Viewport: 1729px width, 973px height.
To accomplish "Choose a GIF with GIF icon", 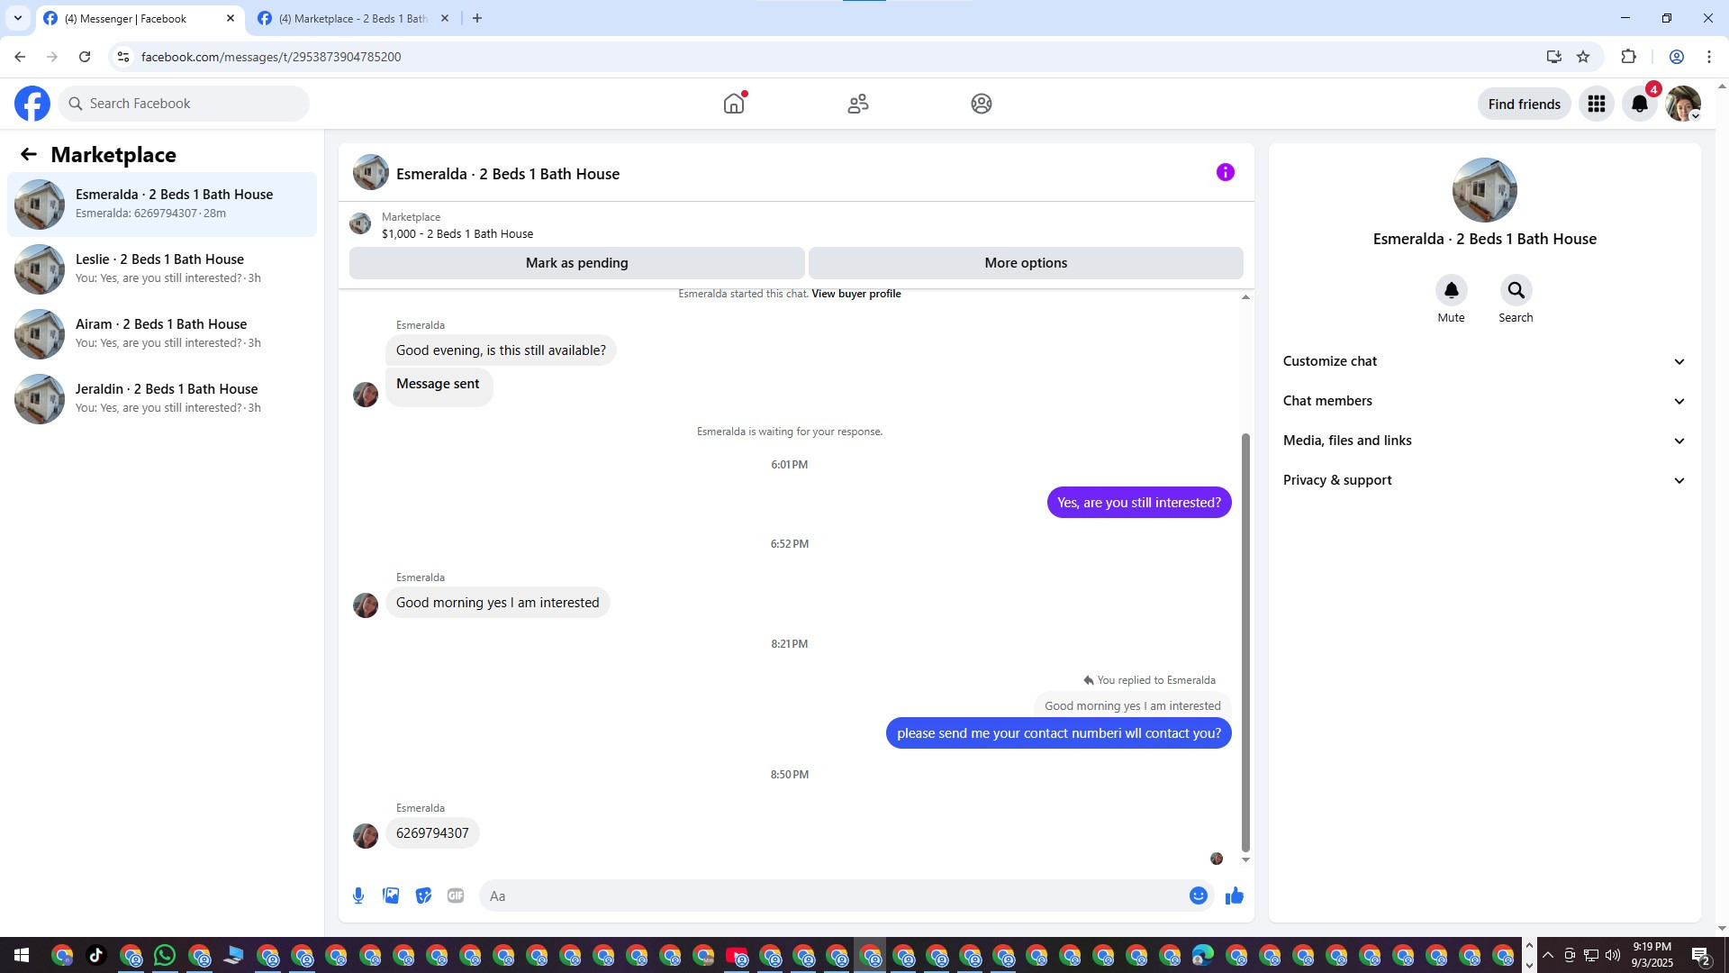I will pyautogui.click(x=456, y=896).
